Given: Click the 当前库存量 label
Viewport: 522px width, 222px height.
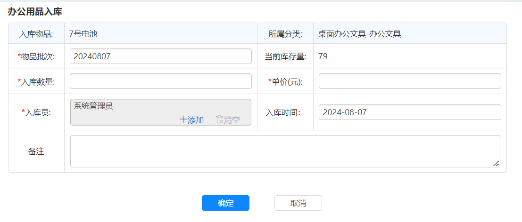Looking at the screenshot, I should pos(285,57).
